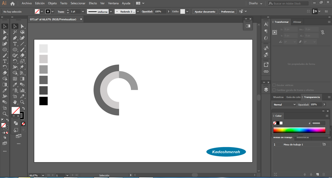
Task: Click the Trazo label link
Action: (61, 12)
